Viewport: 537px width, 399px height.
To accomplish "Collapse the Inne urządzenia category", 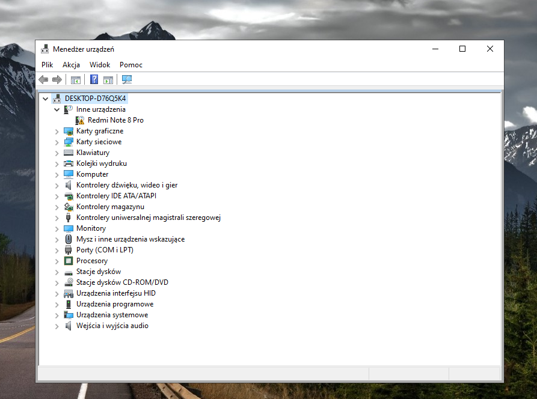I will pyautogui.click(x=57, y=109).
